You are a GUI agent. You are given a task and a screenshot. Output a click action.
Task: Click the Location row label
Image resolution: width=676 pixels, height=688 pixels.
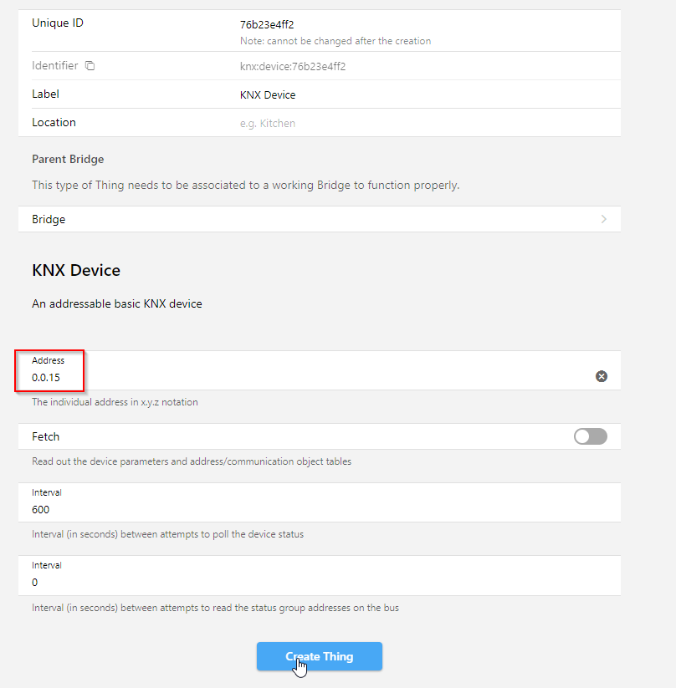(54, 122)
